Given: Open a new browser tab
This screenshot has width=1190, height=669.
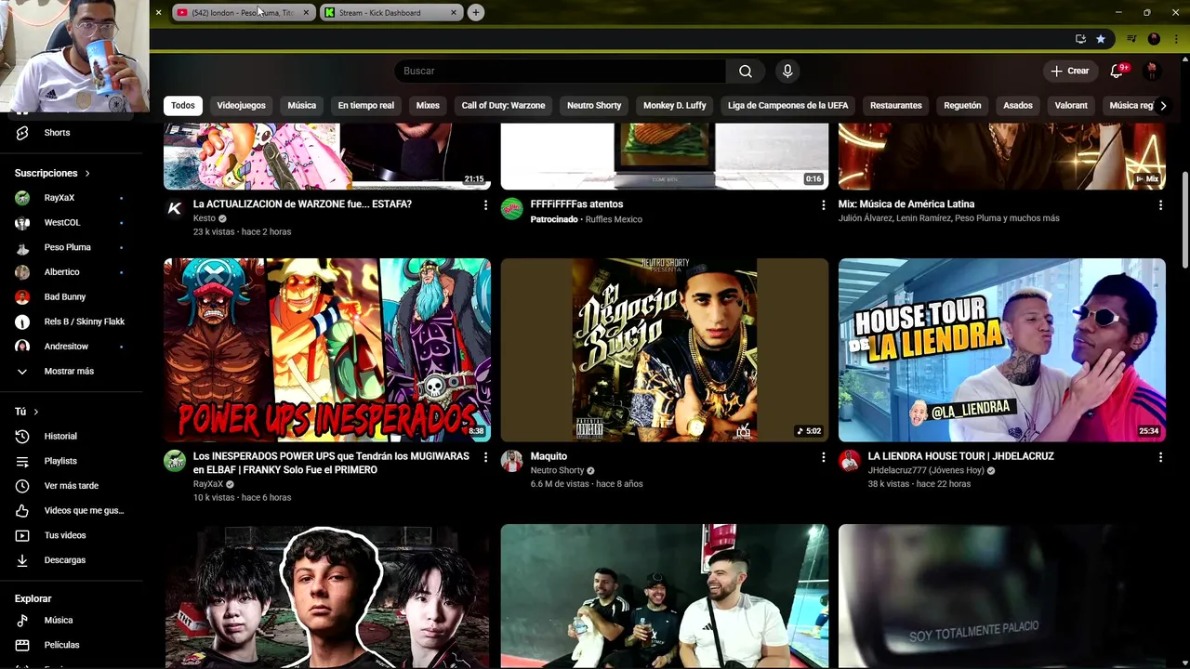Looking at the screenshot, I should tap(476, 12).
